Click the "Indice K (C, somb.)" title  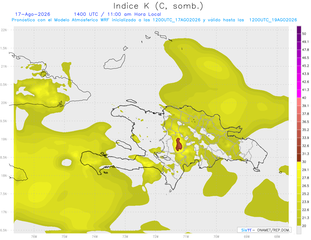(158, 6)
